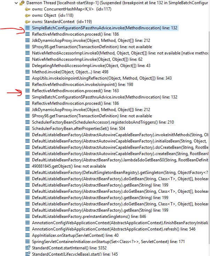
Task: Select Method.invoke(Object, Object...) line: 498
Action: coord(70,72)
